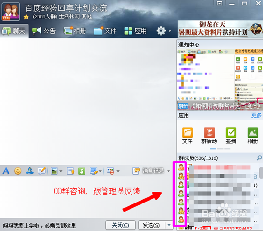Screen dimensions: 263x231
Task: Launch the 签到 check-in app
Action: pos(231,136)
